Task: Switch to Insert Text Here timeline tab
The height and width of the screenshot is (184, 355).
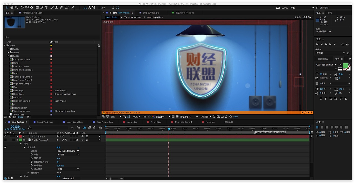Action: [x=45, y=122]
